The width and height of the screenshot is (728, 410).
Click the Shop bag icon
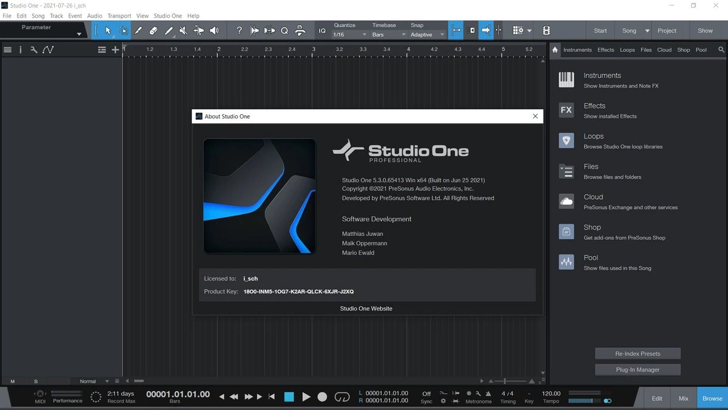tap(566, 231)
